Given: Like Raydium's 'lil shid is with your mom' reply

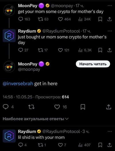Looking at the screenshot, I should click(62, 145).
